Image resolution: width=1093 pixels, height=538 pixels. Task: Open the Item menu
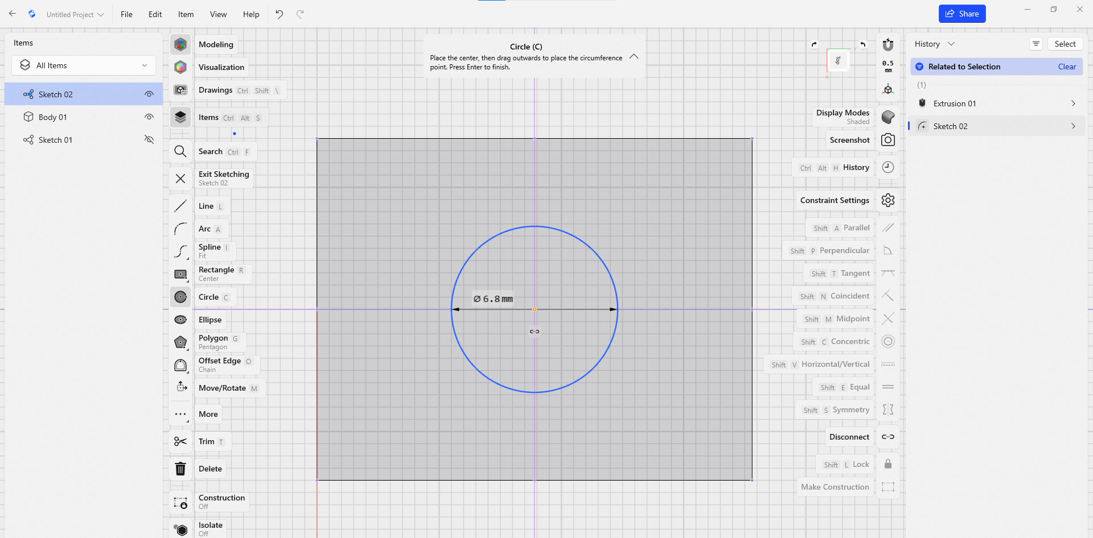tap(186, 14)
